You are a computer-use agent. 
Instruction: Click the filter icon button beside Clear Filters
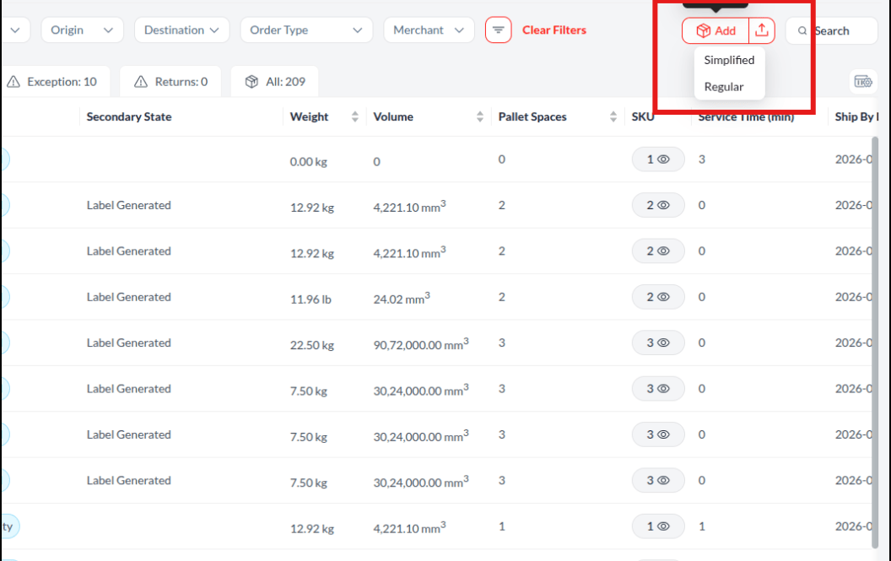[499, 30]
